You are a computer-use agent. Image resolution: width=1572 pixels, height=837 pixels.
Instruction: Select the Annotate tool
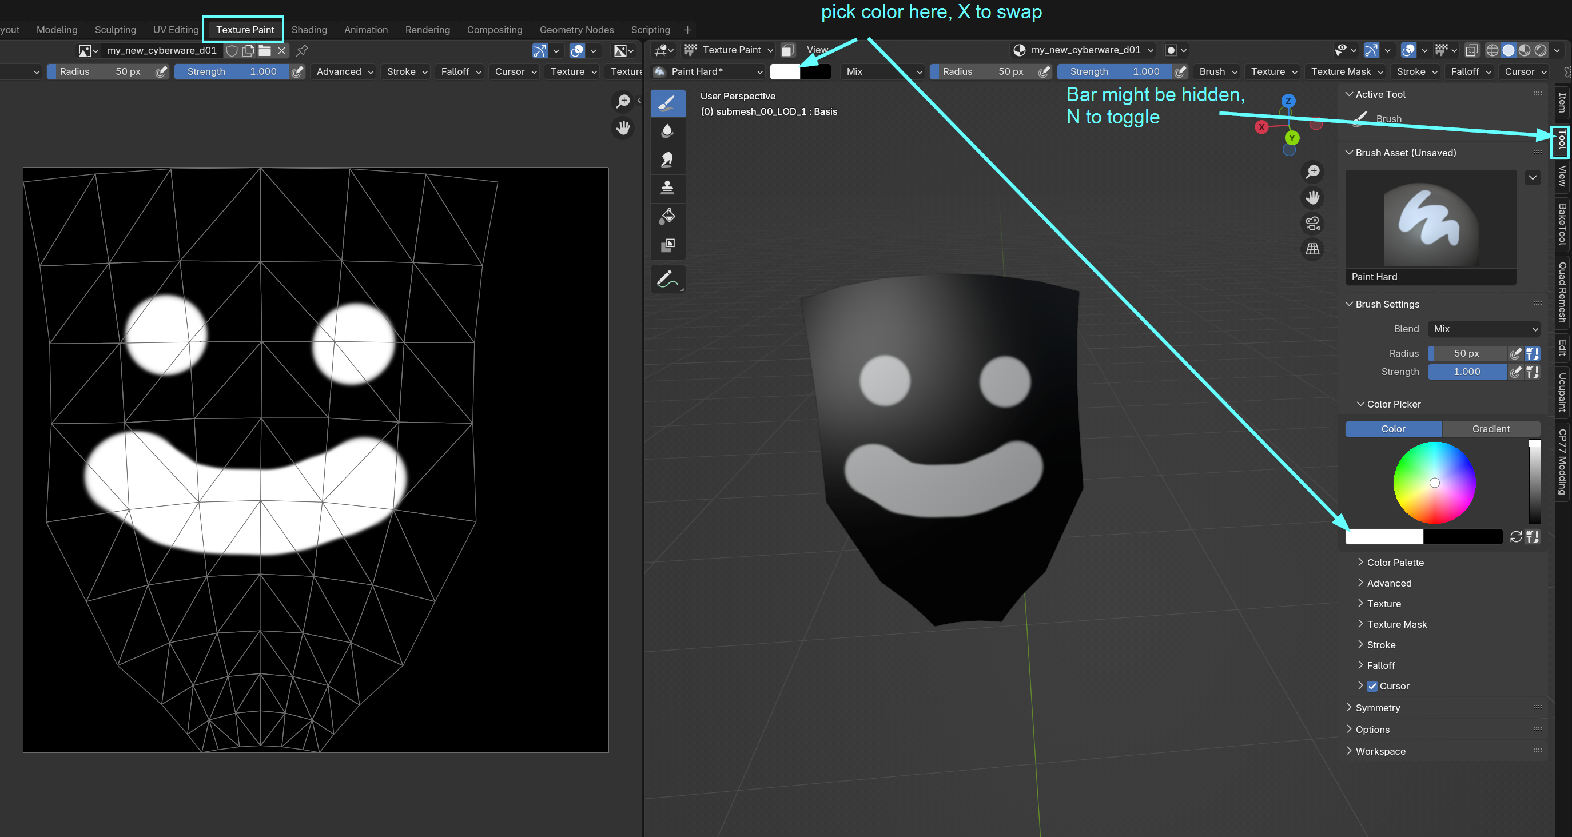[x=667, y=280]
